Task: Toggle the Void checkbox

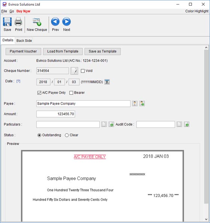Action: [x=82, y=71]
